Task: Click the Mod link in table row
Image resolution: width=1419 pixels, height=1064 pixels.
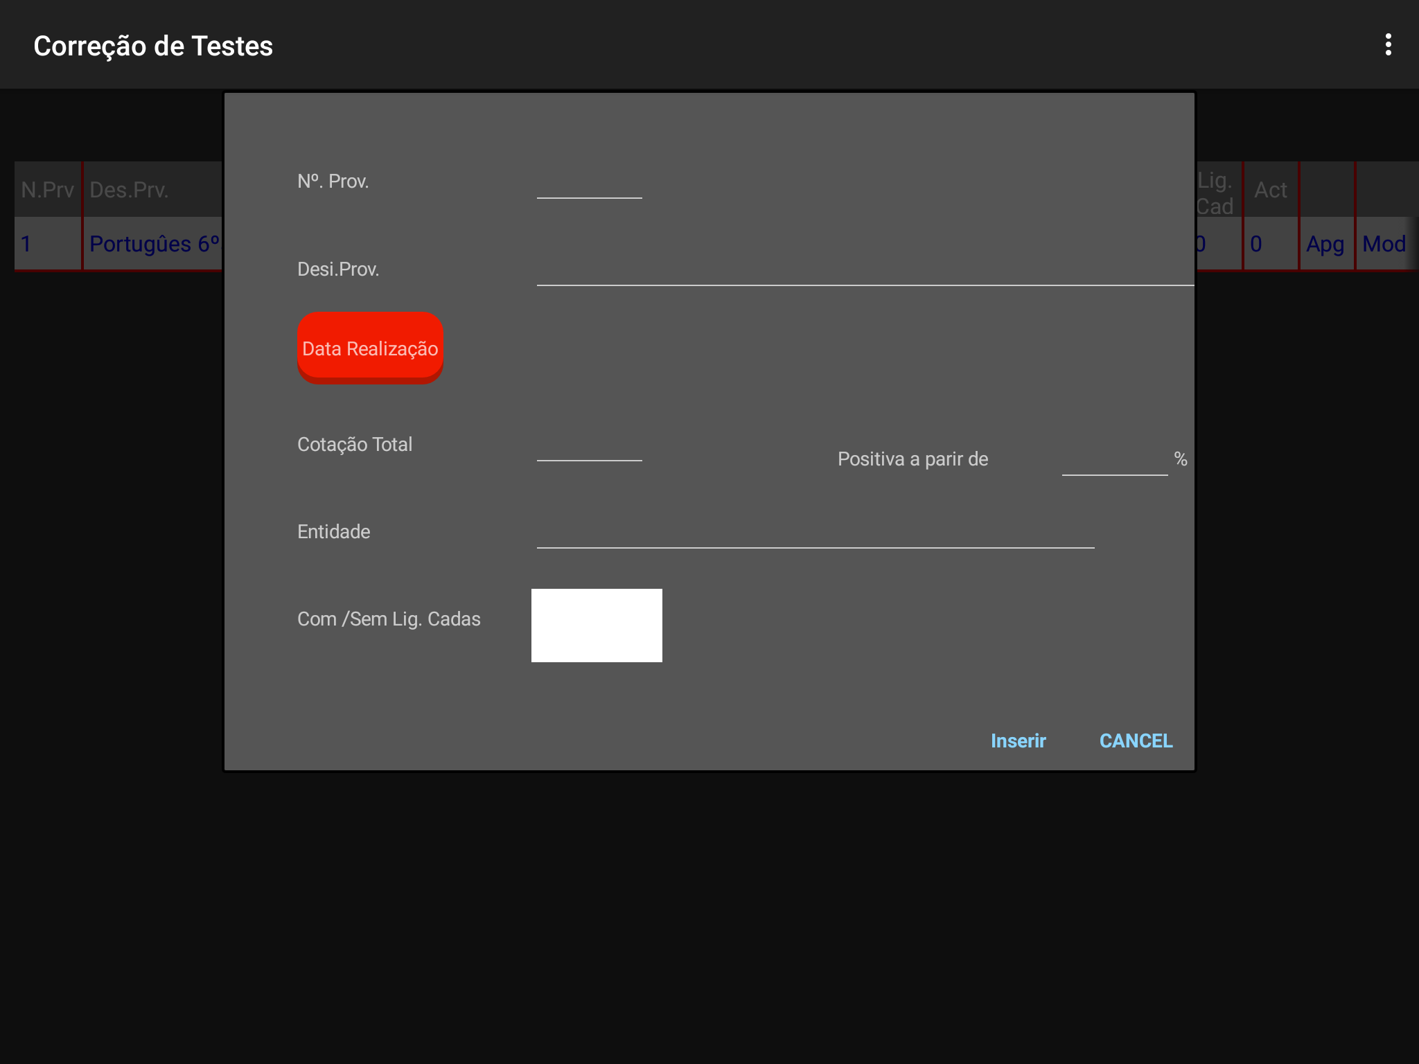Action: click(x=1384, y=244)
